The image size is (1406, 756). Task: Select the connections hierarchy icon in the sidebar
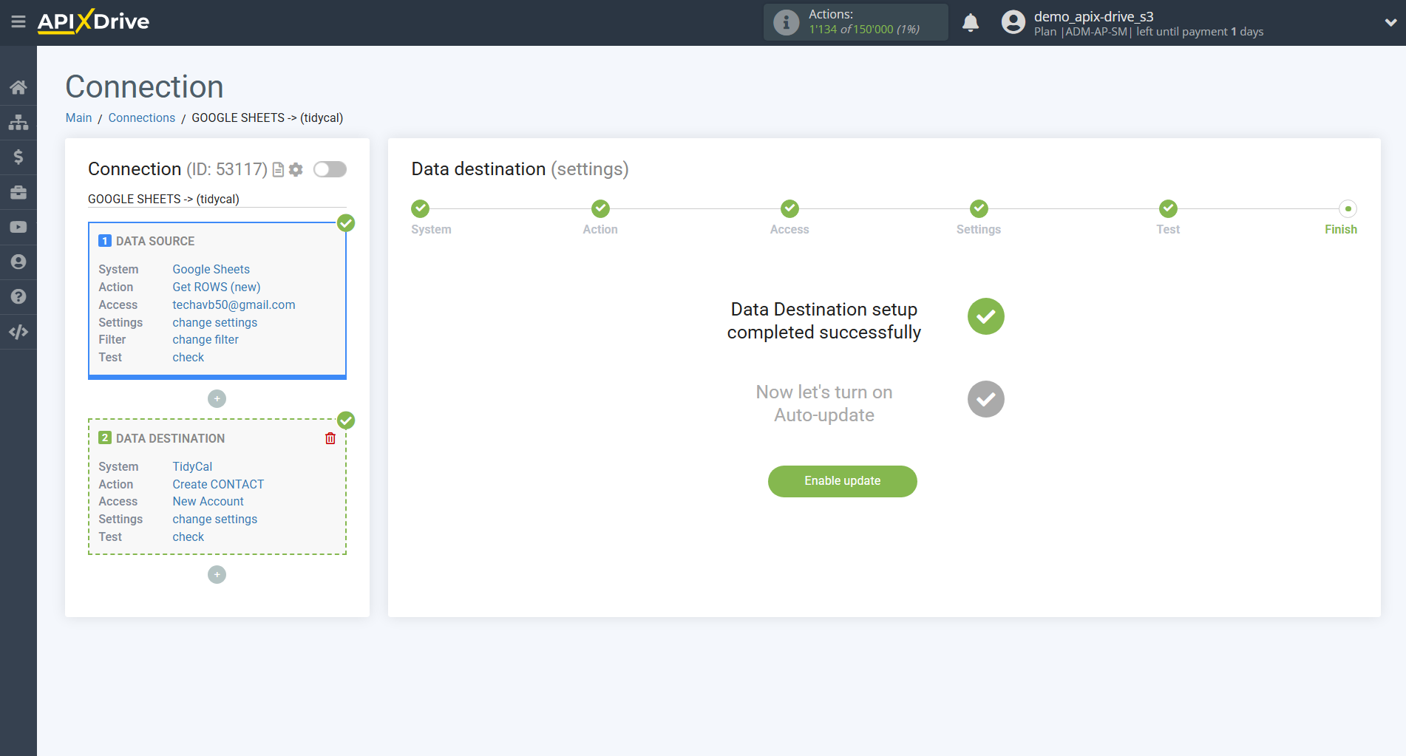point(18,122)
